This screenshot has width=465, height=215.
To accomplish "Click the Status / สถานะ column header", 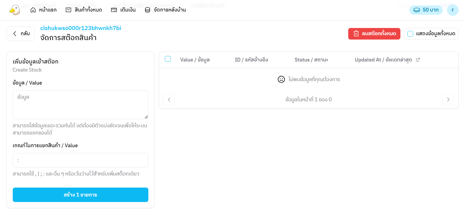I will 311,60.
